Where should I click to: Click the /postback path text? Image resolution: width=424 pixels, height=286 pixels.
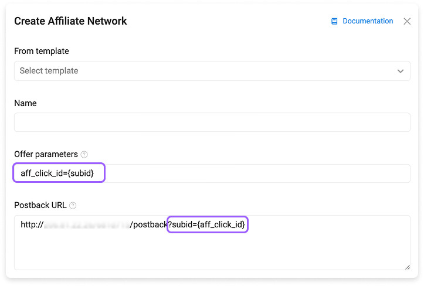pyautogui.click(x=148, y=224)
